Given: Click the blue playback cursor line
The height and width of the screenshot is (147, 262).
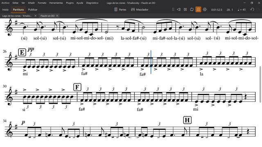Looking at the screenshot, I should pos(151,62).
